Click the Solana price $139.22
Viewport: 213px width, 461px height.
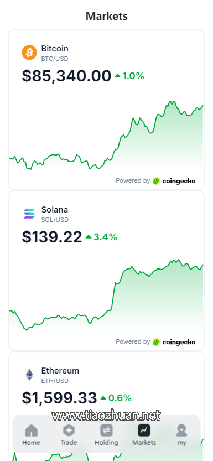point(51,237)
